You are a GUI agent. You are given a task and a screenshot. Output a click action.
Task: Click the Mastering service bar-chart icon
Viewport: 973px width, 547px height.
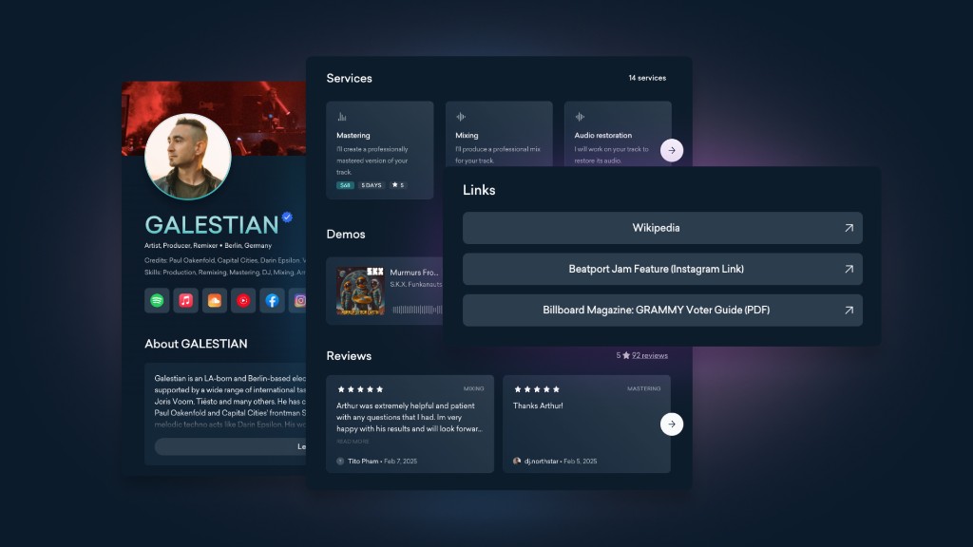click(x=342, y=117)
